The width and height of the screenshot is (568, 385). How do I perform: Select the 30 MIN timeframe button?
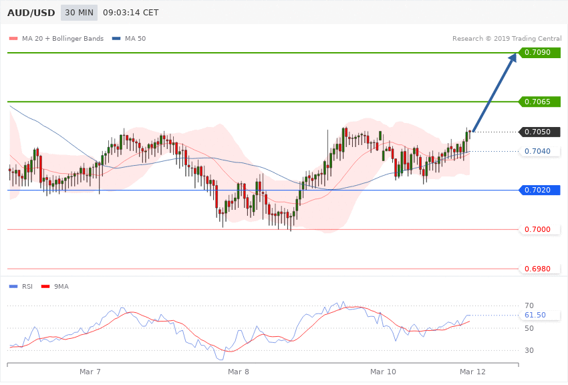pos(79,13)
